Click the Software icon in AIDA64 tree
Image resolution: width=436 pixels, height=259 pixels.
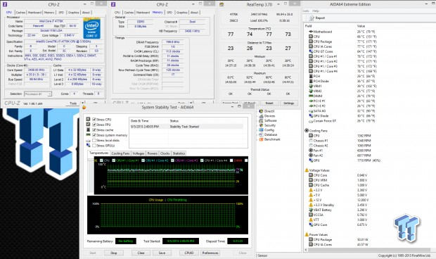pos(261,120)
